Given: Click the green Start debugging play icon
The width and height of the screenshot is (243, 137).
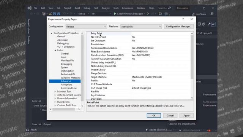Looking at the screenshot, I should (115, 14).
